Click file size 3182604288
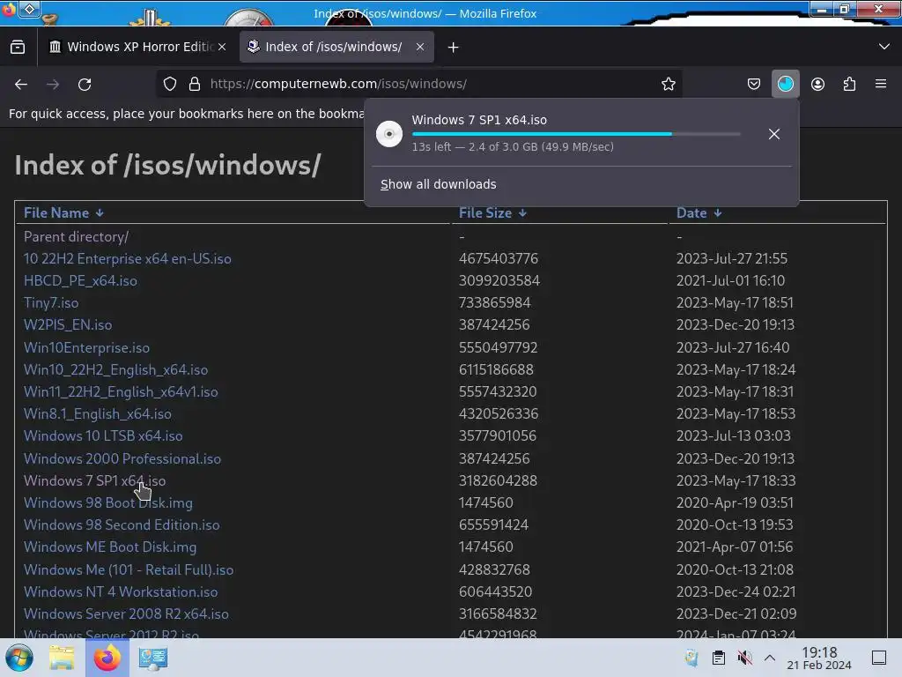Image resolution: width=902 pixels, height=677 pixels. coord(498,480)
